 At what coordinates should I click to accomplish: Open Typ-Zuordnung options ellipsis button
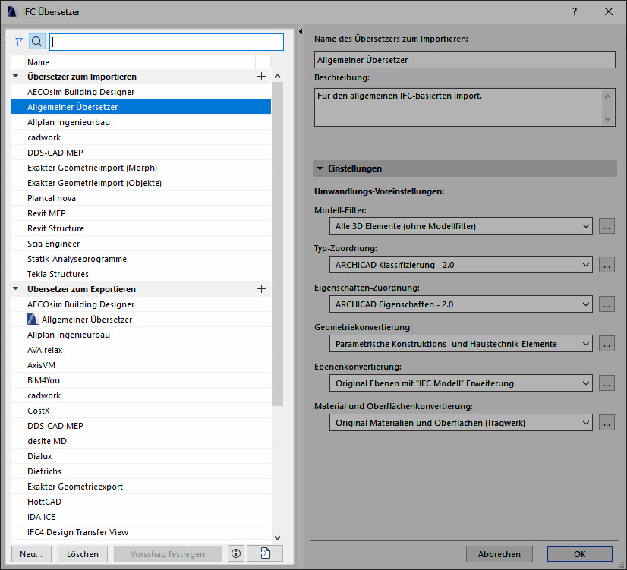607,265
